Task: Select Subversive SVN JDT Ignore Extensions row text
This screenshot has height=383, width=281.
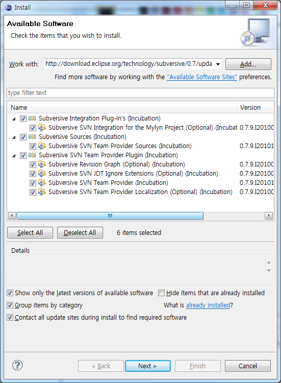Action: pyautogui.click(x=133, y=174)
